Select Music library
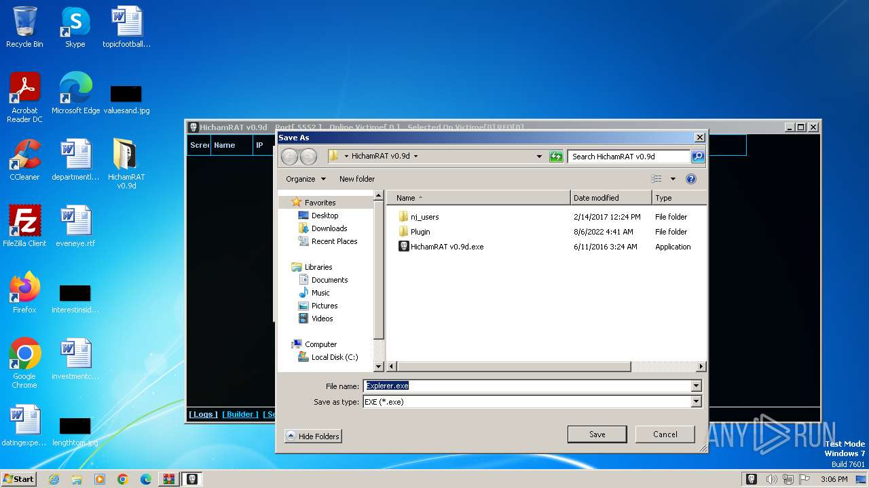This screenshot has width=869, height=488. coord(320,293)
